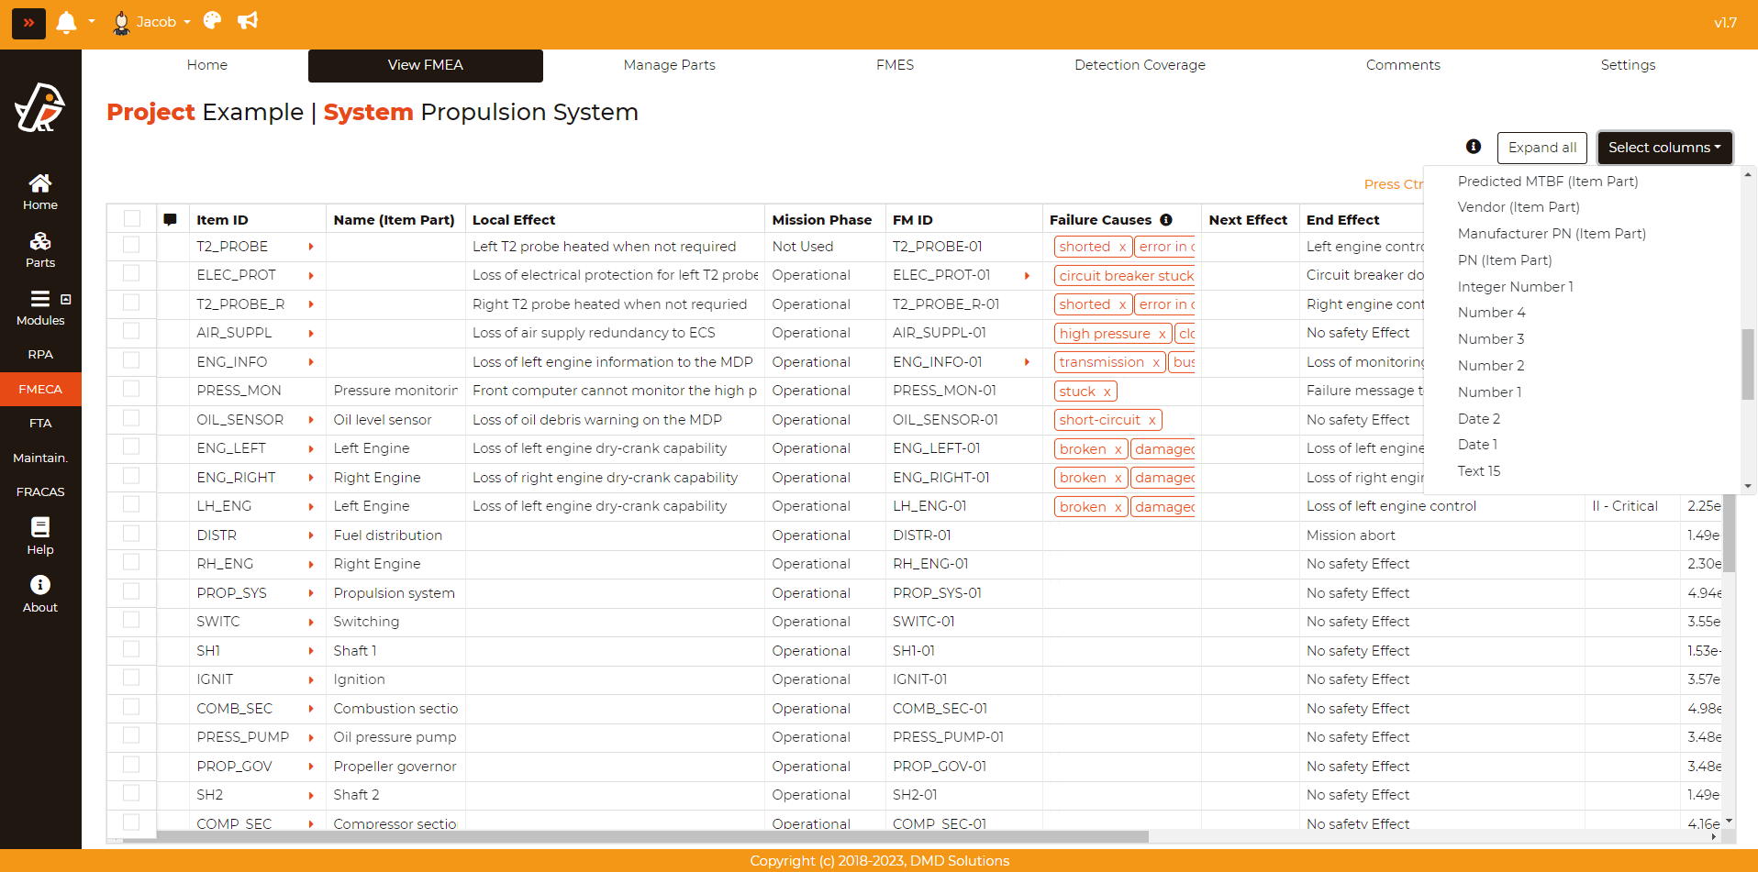Open the Help sidebar icon

pyautogui.click(x=39, y=536)
